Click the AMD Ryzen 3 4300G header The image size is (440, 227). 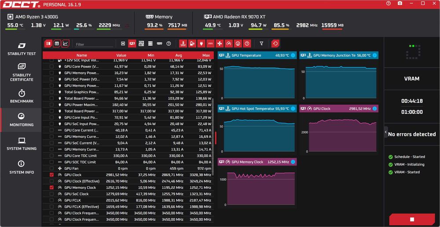point(33,17)
